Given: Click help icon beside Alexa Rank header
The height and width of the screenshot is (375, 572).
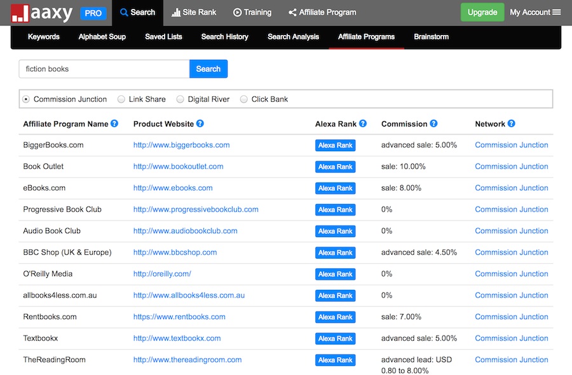Looking at the screenshot, I should pos(363,124).
